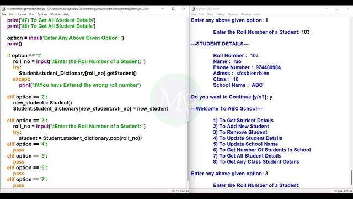Open the Options menu in the Python Shell window

tap(233, 14)
